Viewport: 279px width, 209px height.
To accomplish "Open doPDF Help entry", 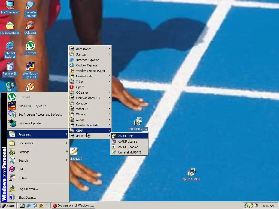I will click(129, 136).
